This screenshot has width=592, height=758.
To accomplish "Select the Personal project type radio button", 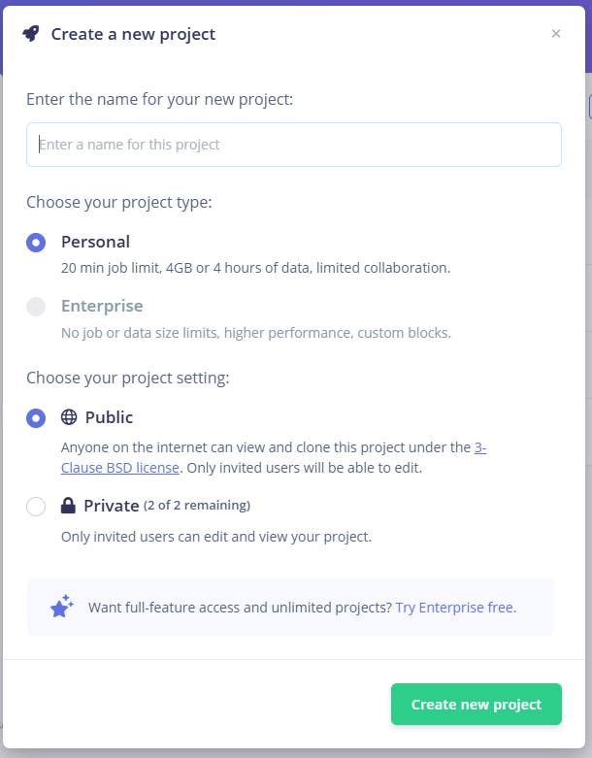I will coord(36,243).
